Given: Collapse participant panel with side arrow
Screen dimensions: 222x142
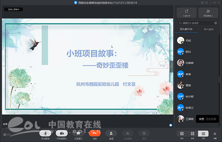Looking at the screenshot, I should pos(171,67).
